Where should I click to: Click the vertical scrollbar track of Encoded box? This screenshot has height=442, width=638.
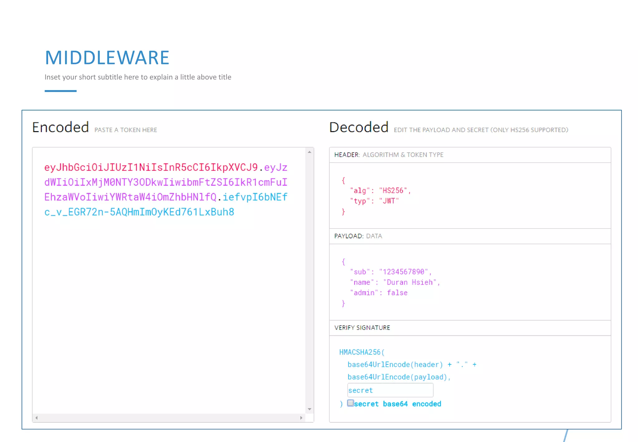point(309,281)
